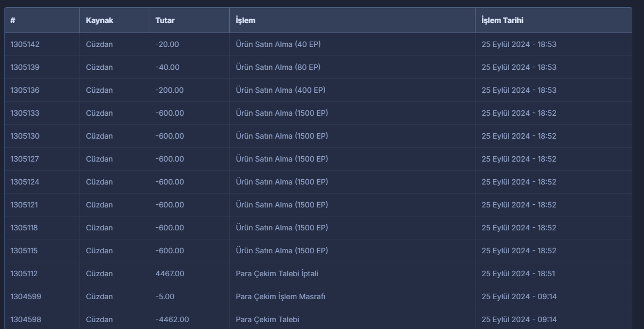This screenshot has height=329, width=644.
Task: Select transaction ID 1305142
Action: tap(25, 44)
